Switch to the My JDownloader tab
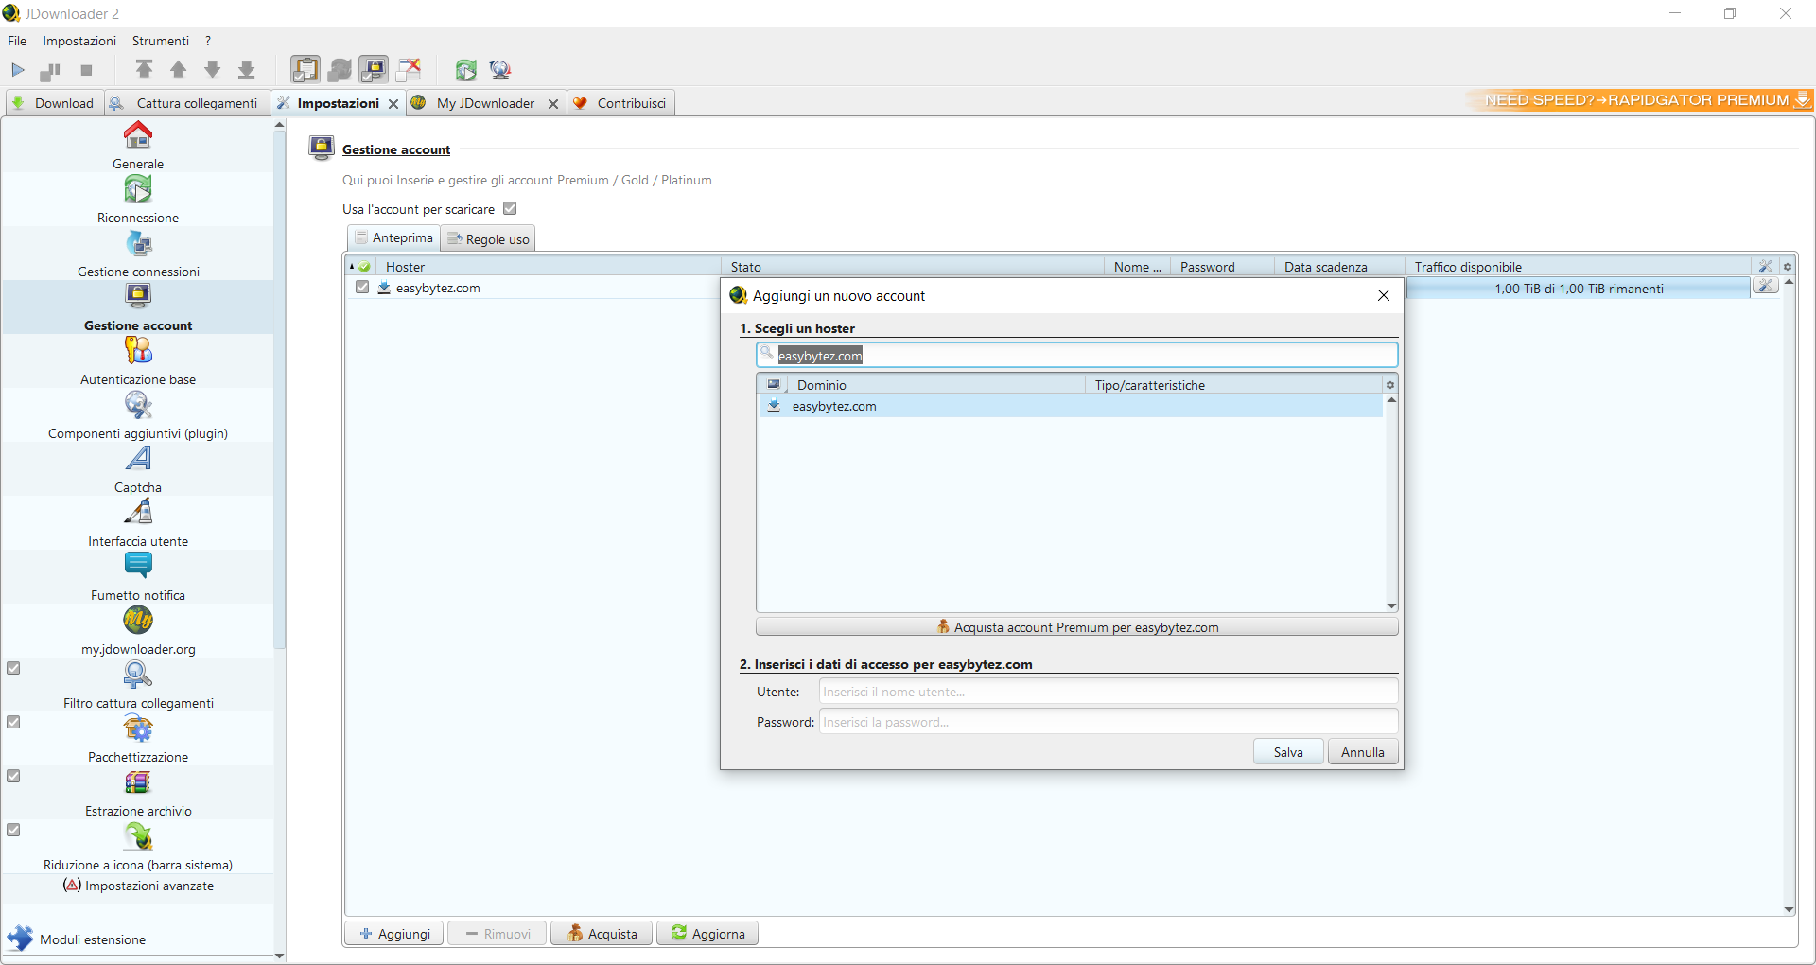 pyautogui.click(x=485, y=103)
